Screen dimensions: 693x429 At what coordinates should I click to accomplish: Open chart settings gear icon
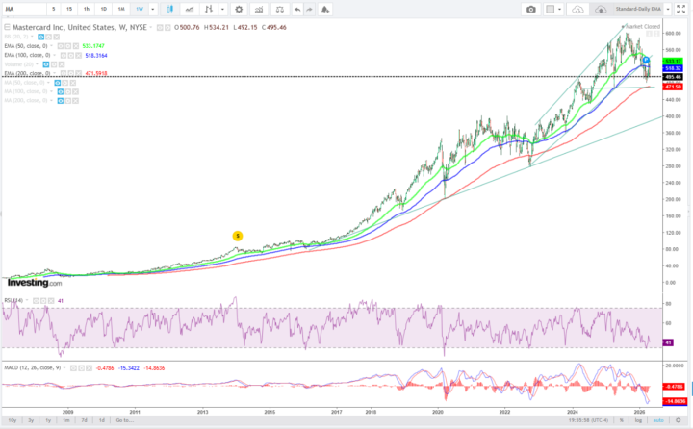tap(239, 9)
